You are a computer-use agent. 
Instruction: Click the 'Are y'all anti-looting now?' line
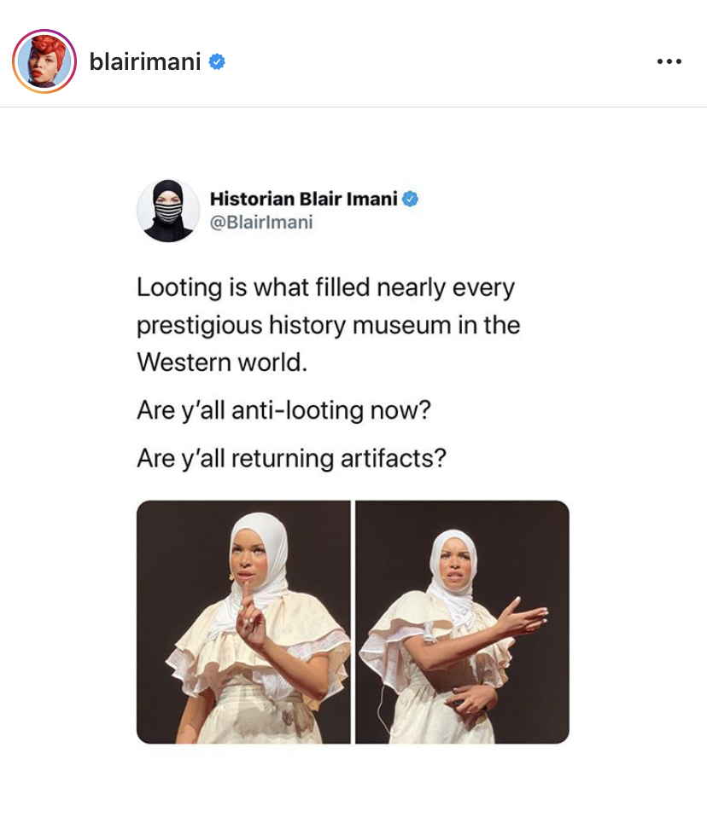pyautogui.click(x=283, y=410)
